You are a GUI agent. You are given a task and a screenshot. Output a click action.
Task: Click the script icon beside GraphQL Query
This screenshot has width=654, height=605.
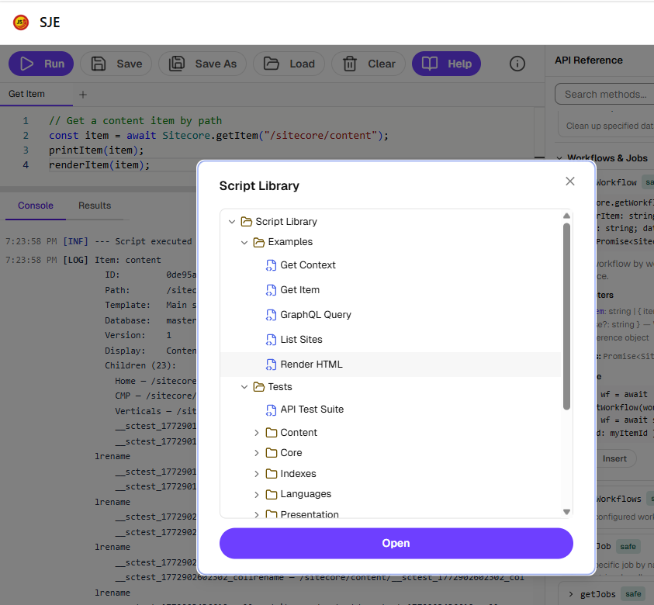[x=272, y=314]
